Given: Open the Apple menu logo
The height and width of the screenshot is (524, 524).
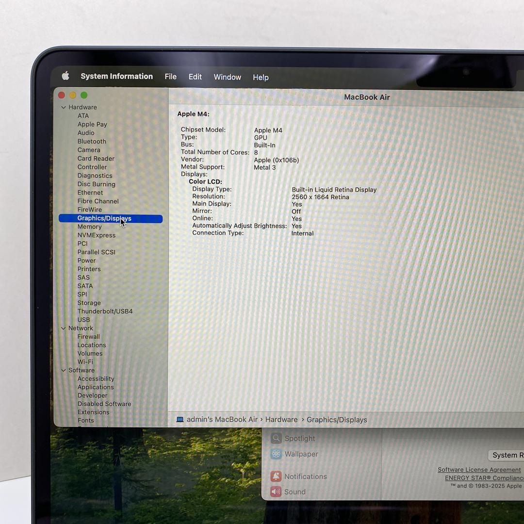Looking at the screenshot, I should pyautogui.click(x=65, y=76).
